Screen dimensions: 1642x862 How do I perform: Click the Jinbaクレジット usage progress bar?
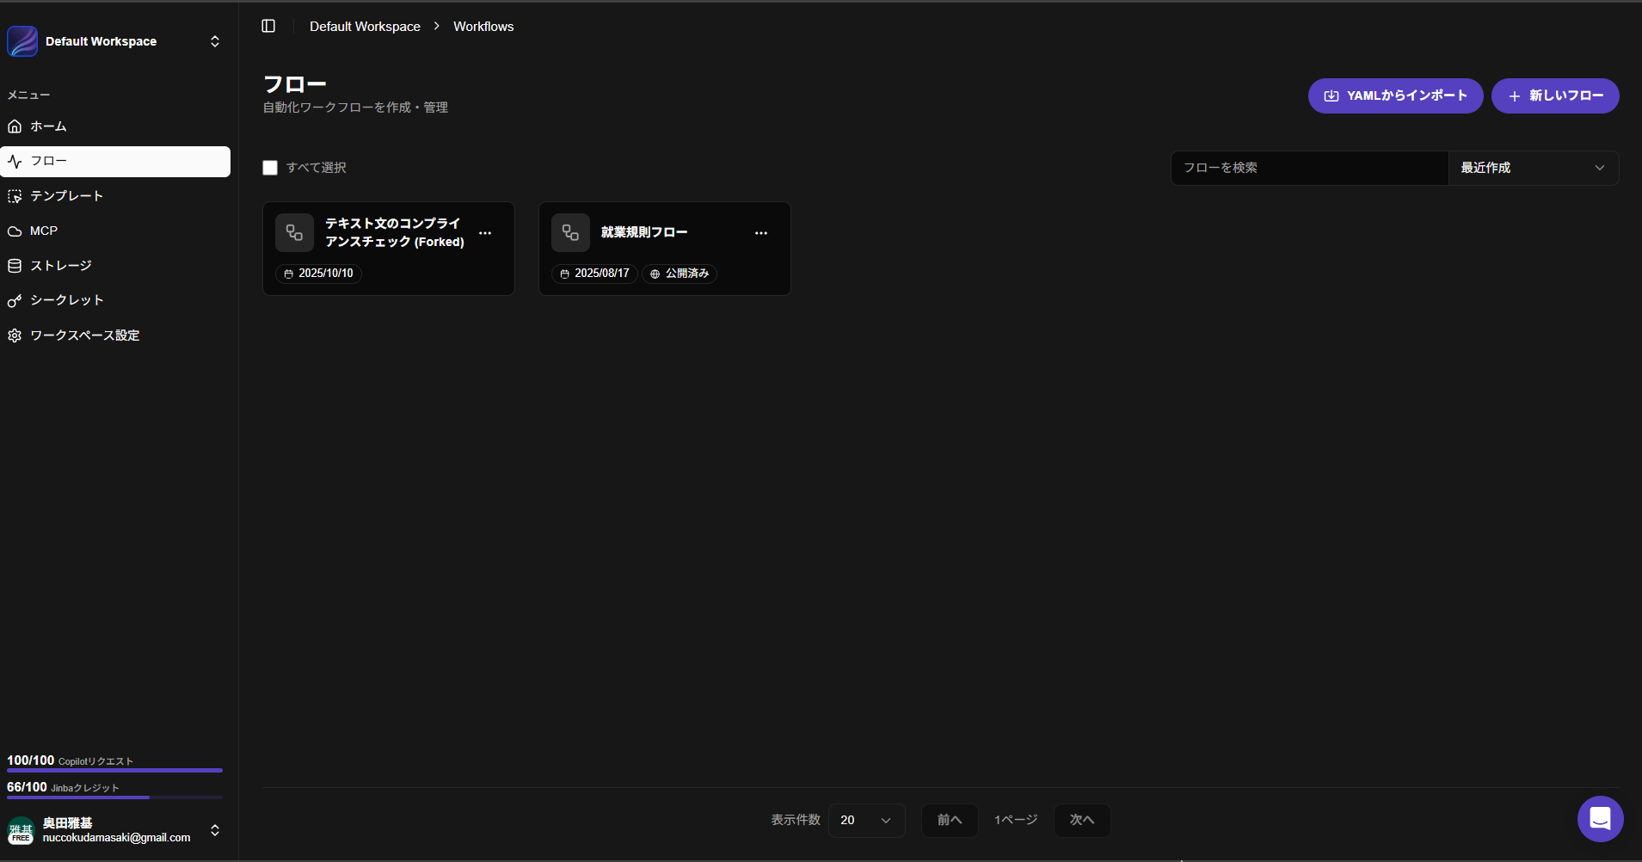click(x=114, y=797)
